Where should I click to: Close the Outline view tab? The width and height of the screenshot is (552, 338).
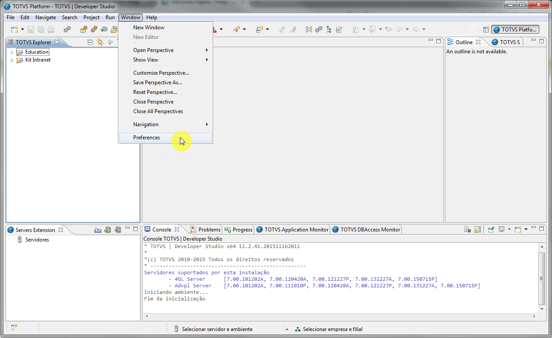click(478, 42)
